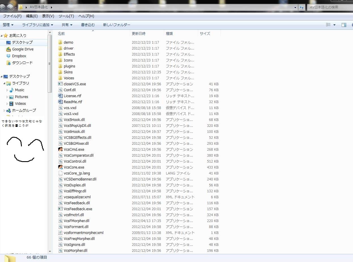Open the 整理 dropdown menu
This screenshot has width=353, height=262.
(x=8, y=25)
